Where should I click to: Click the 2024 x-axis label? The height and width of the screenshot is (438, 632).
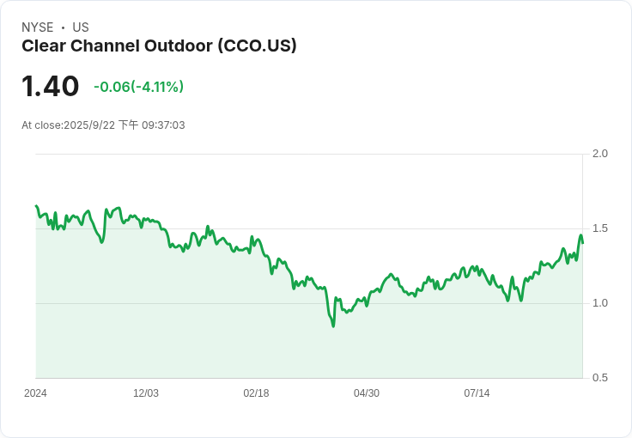pyautogui.click(x=35, y=393)
